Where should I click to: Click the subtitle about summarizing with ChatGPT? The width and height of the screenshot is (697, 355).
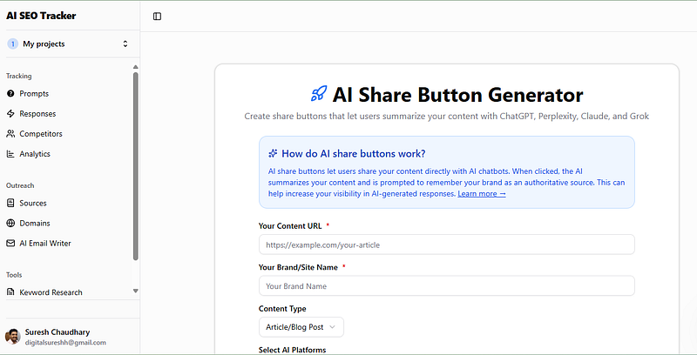tap(447, 117)
